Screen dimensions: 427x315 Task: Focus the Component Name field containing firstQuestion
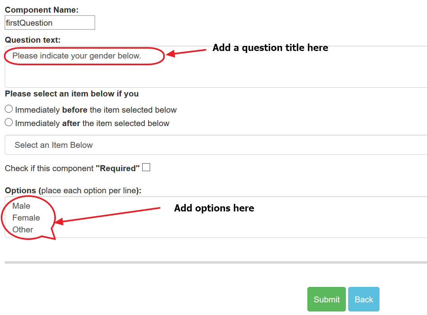50,23
